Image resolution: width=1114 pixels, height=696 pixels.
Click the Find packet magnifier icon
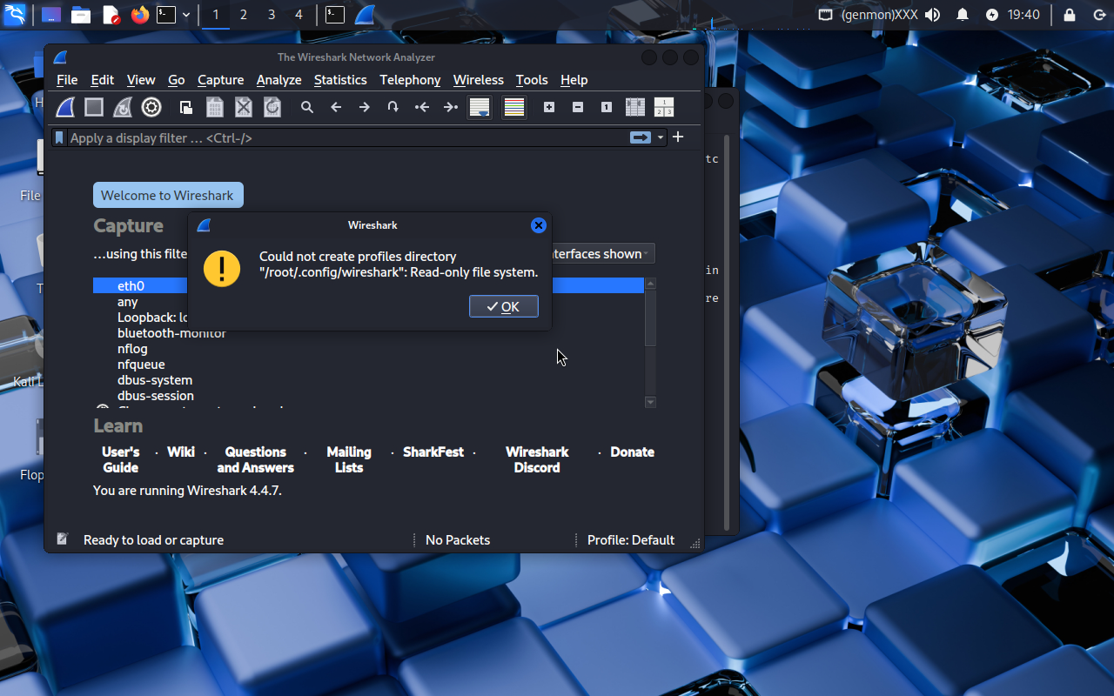pos(307,107)
